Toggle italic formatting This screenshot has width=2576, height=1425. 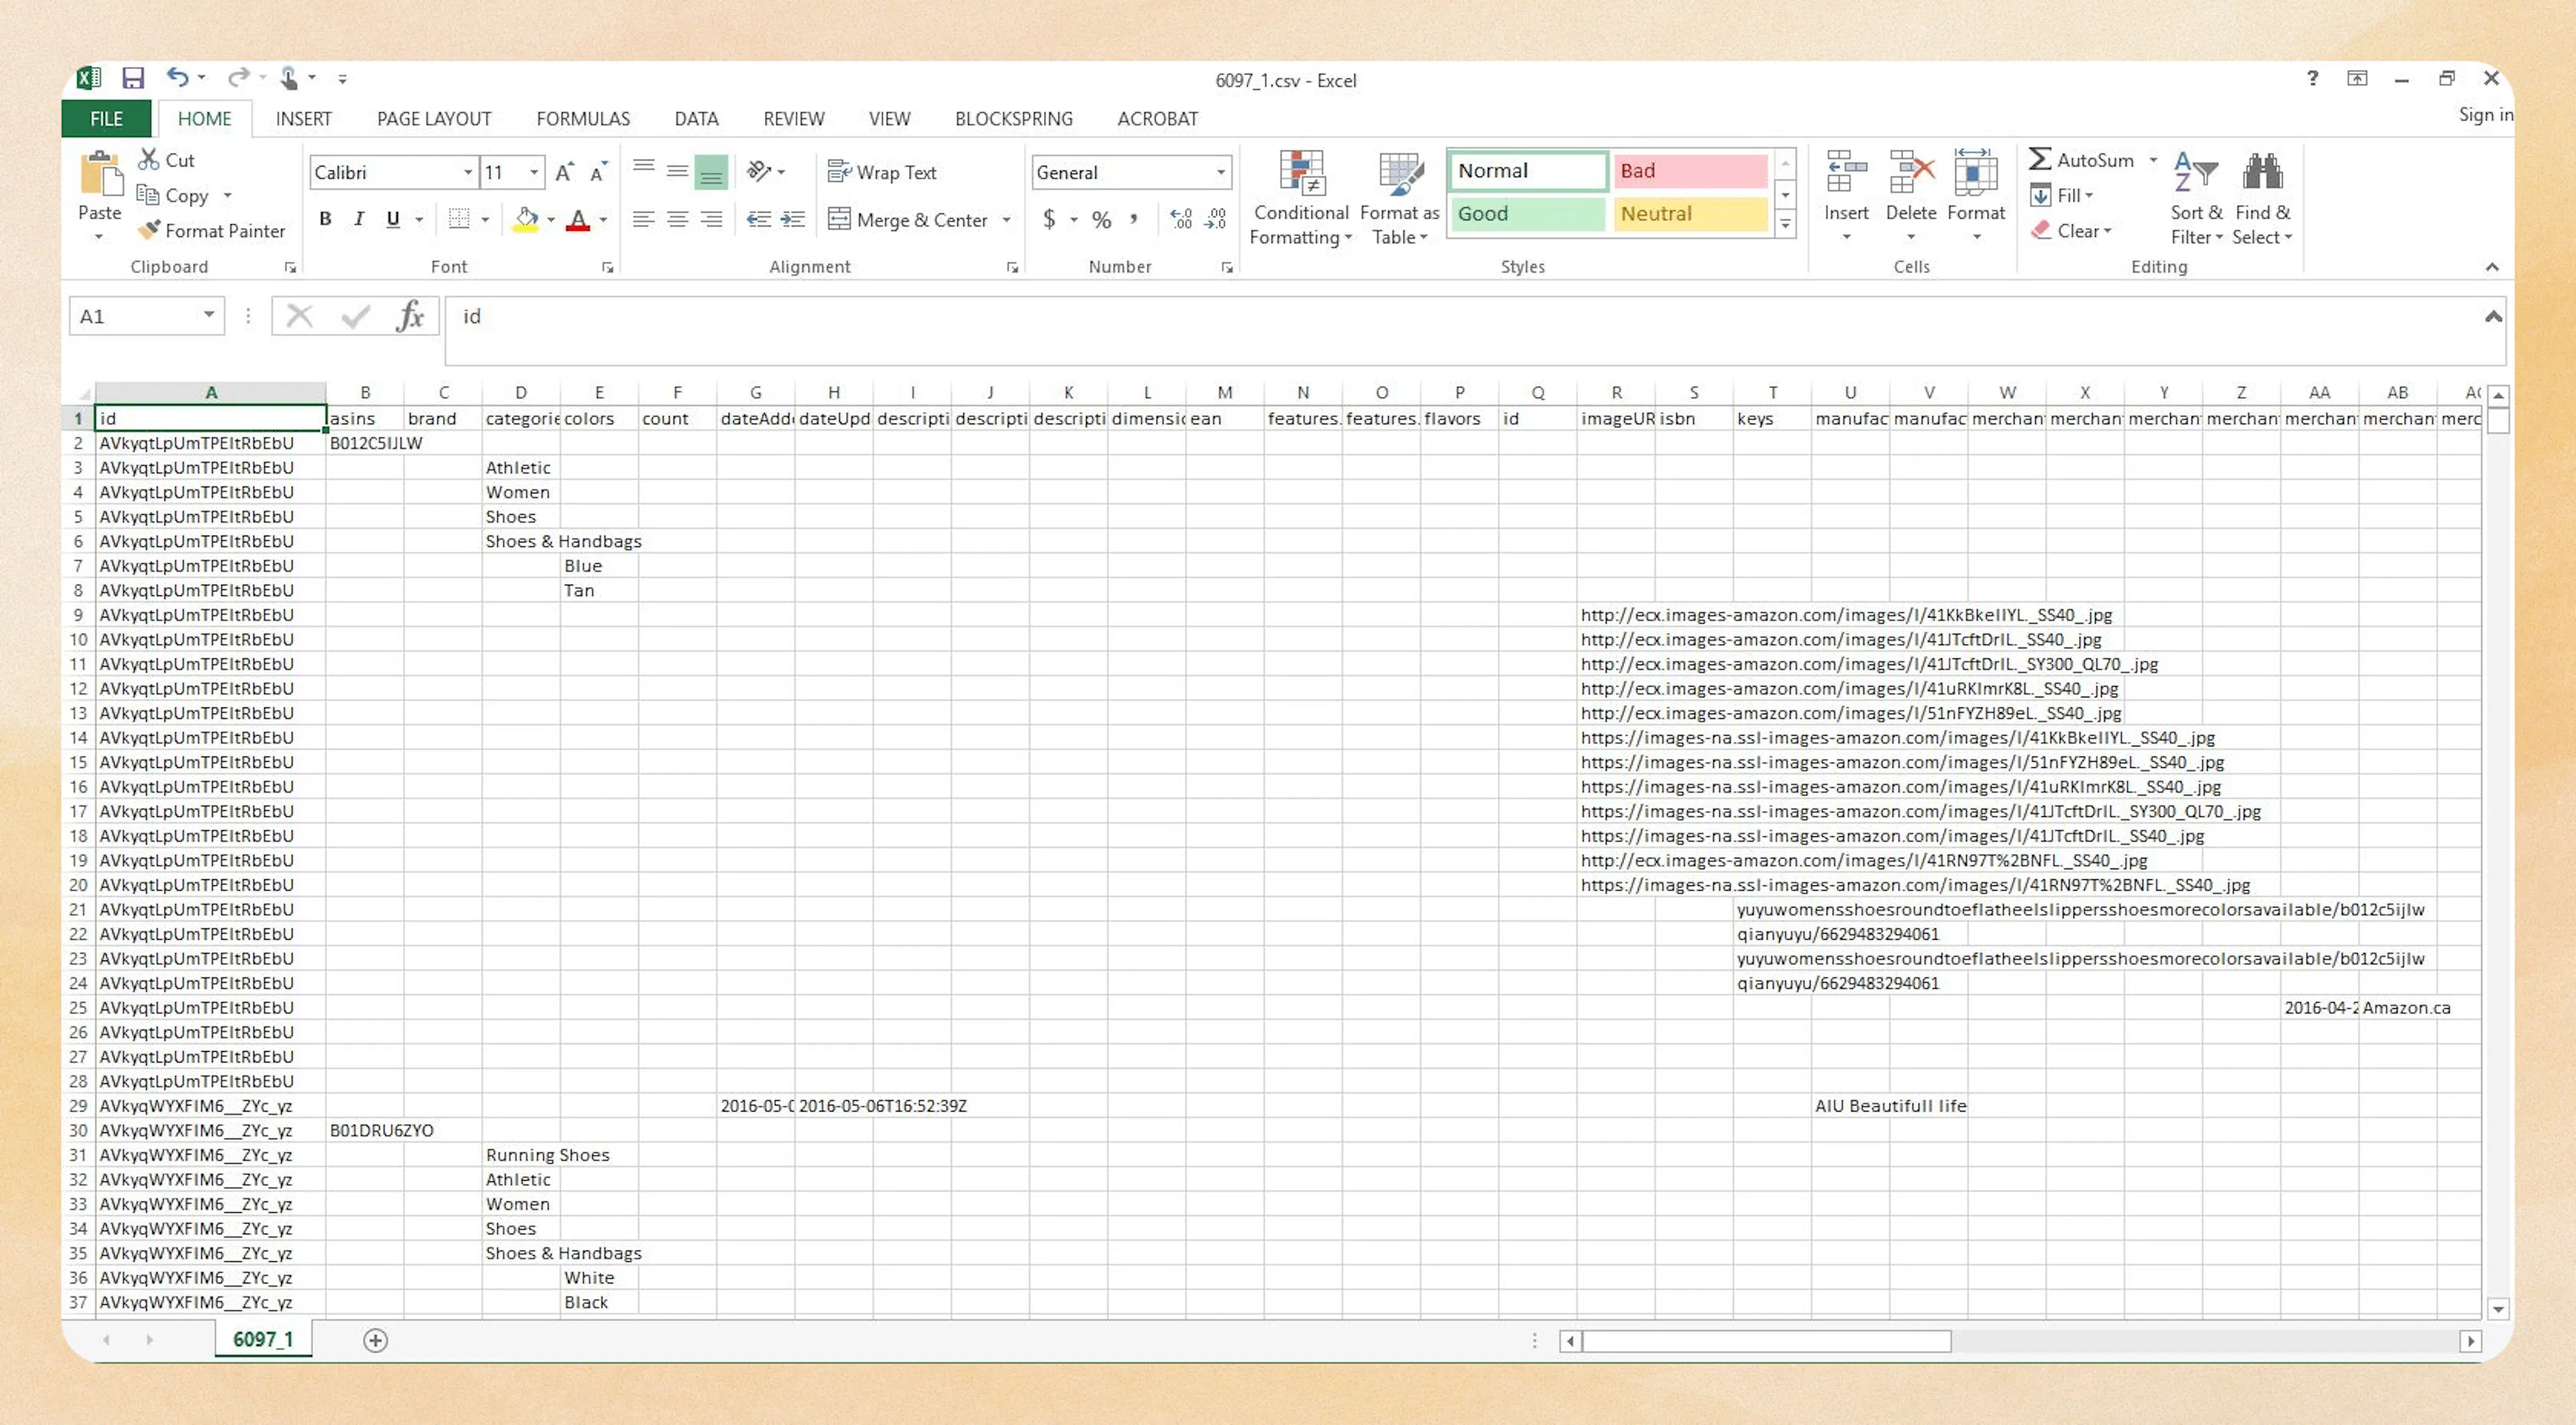358,218
